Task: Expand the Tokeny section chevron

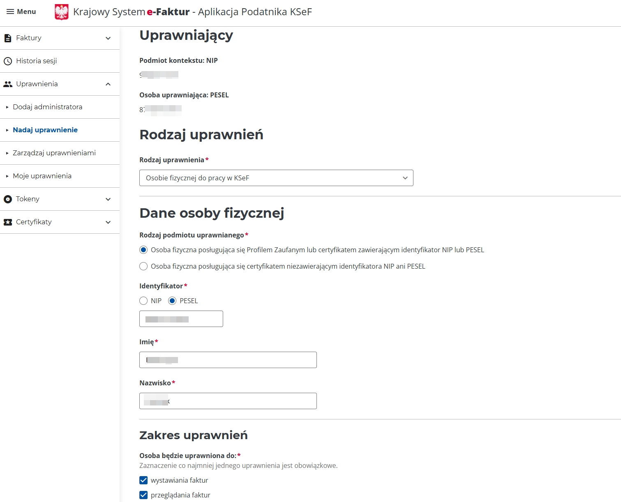Action: pyautogui.click(x=108, y=199)
